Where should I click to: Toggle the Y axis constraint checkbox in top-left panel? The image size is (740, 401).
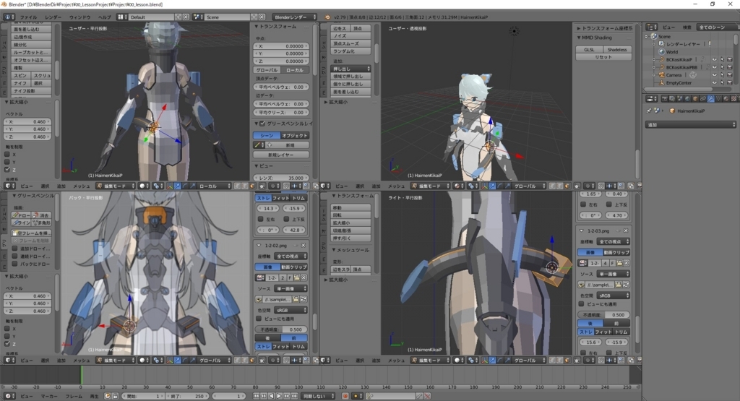click(x=7, y=162)
